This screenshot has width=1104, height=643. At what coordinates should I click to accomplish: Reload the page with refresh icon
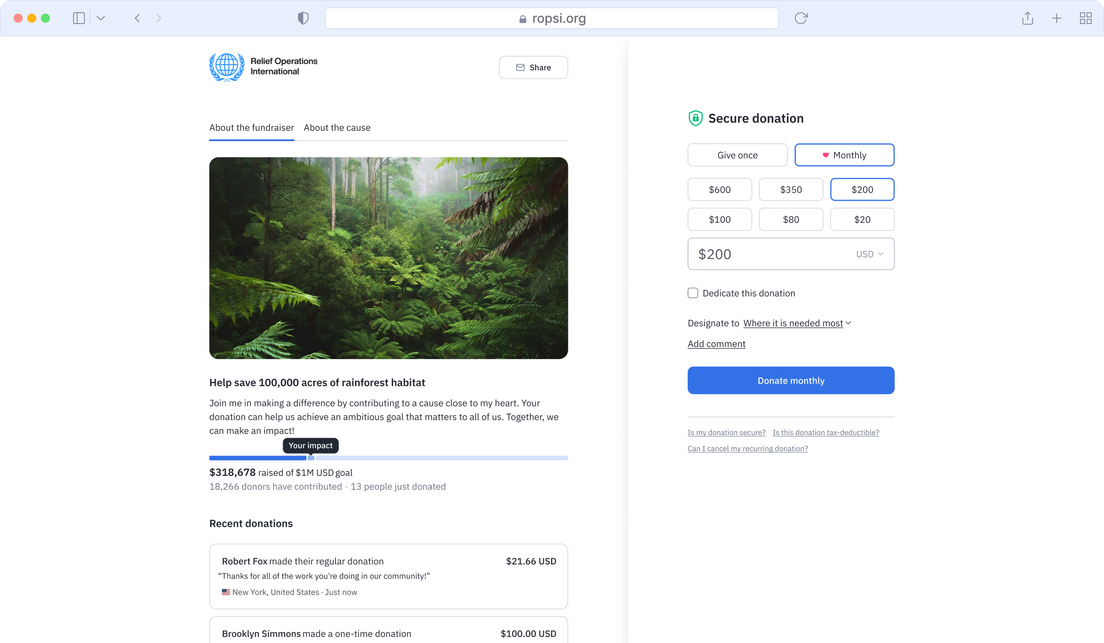coord(801,18)
